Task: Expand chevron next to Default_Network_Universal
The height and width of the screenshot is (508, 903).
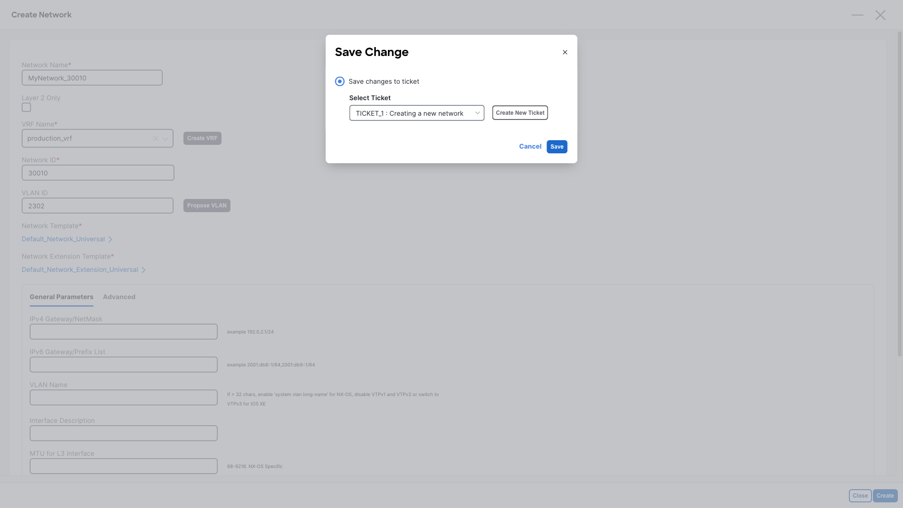Action: 110,239
